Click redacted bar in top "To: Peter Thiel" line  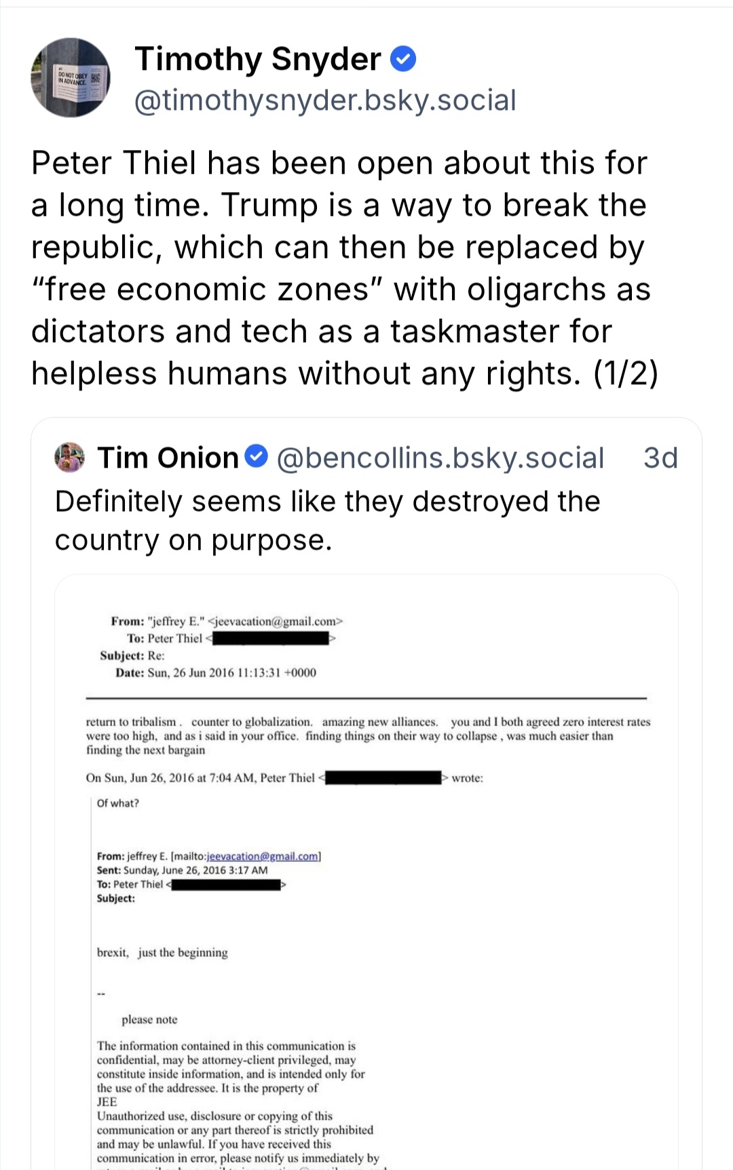[270, 639]
